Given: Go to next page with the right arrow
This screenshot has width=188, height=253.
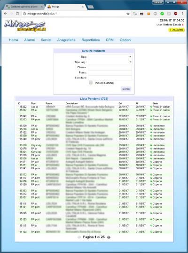Looking at the screenshot, I should pyautogui.click(x=109, y=237).
